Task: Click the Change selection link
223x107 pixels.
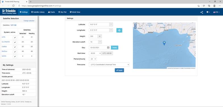Action: (29, 21)
